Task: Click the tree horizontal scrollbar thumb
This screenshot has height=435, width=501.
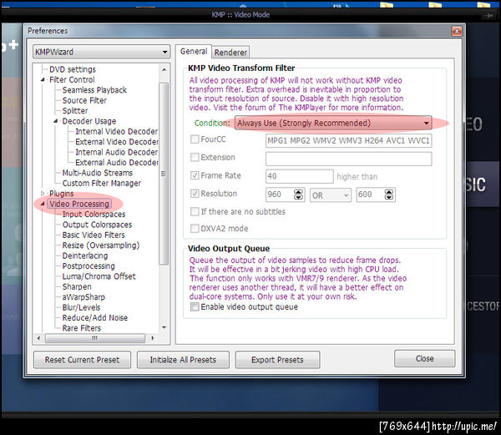Action: coord(95,338)
